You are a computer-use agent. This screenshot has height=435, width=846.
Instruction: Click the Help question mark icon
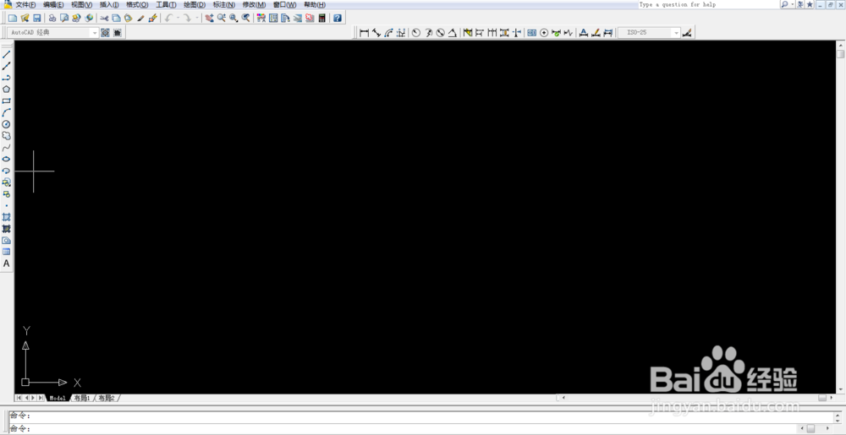click(x=338, y=18)
